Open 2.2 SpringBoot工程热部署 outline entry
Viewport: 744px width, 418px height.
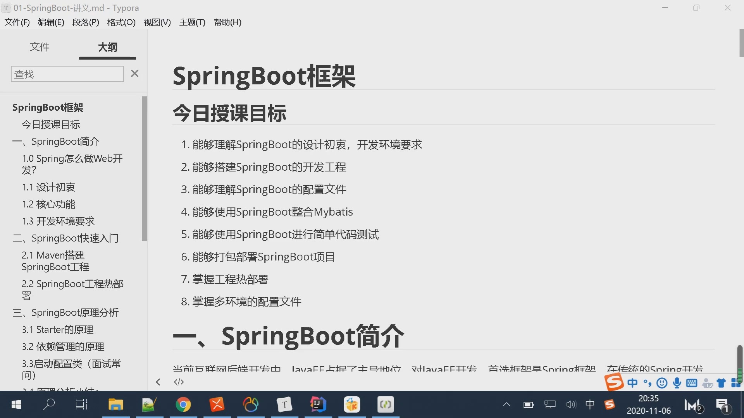point(72,290)
